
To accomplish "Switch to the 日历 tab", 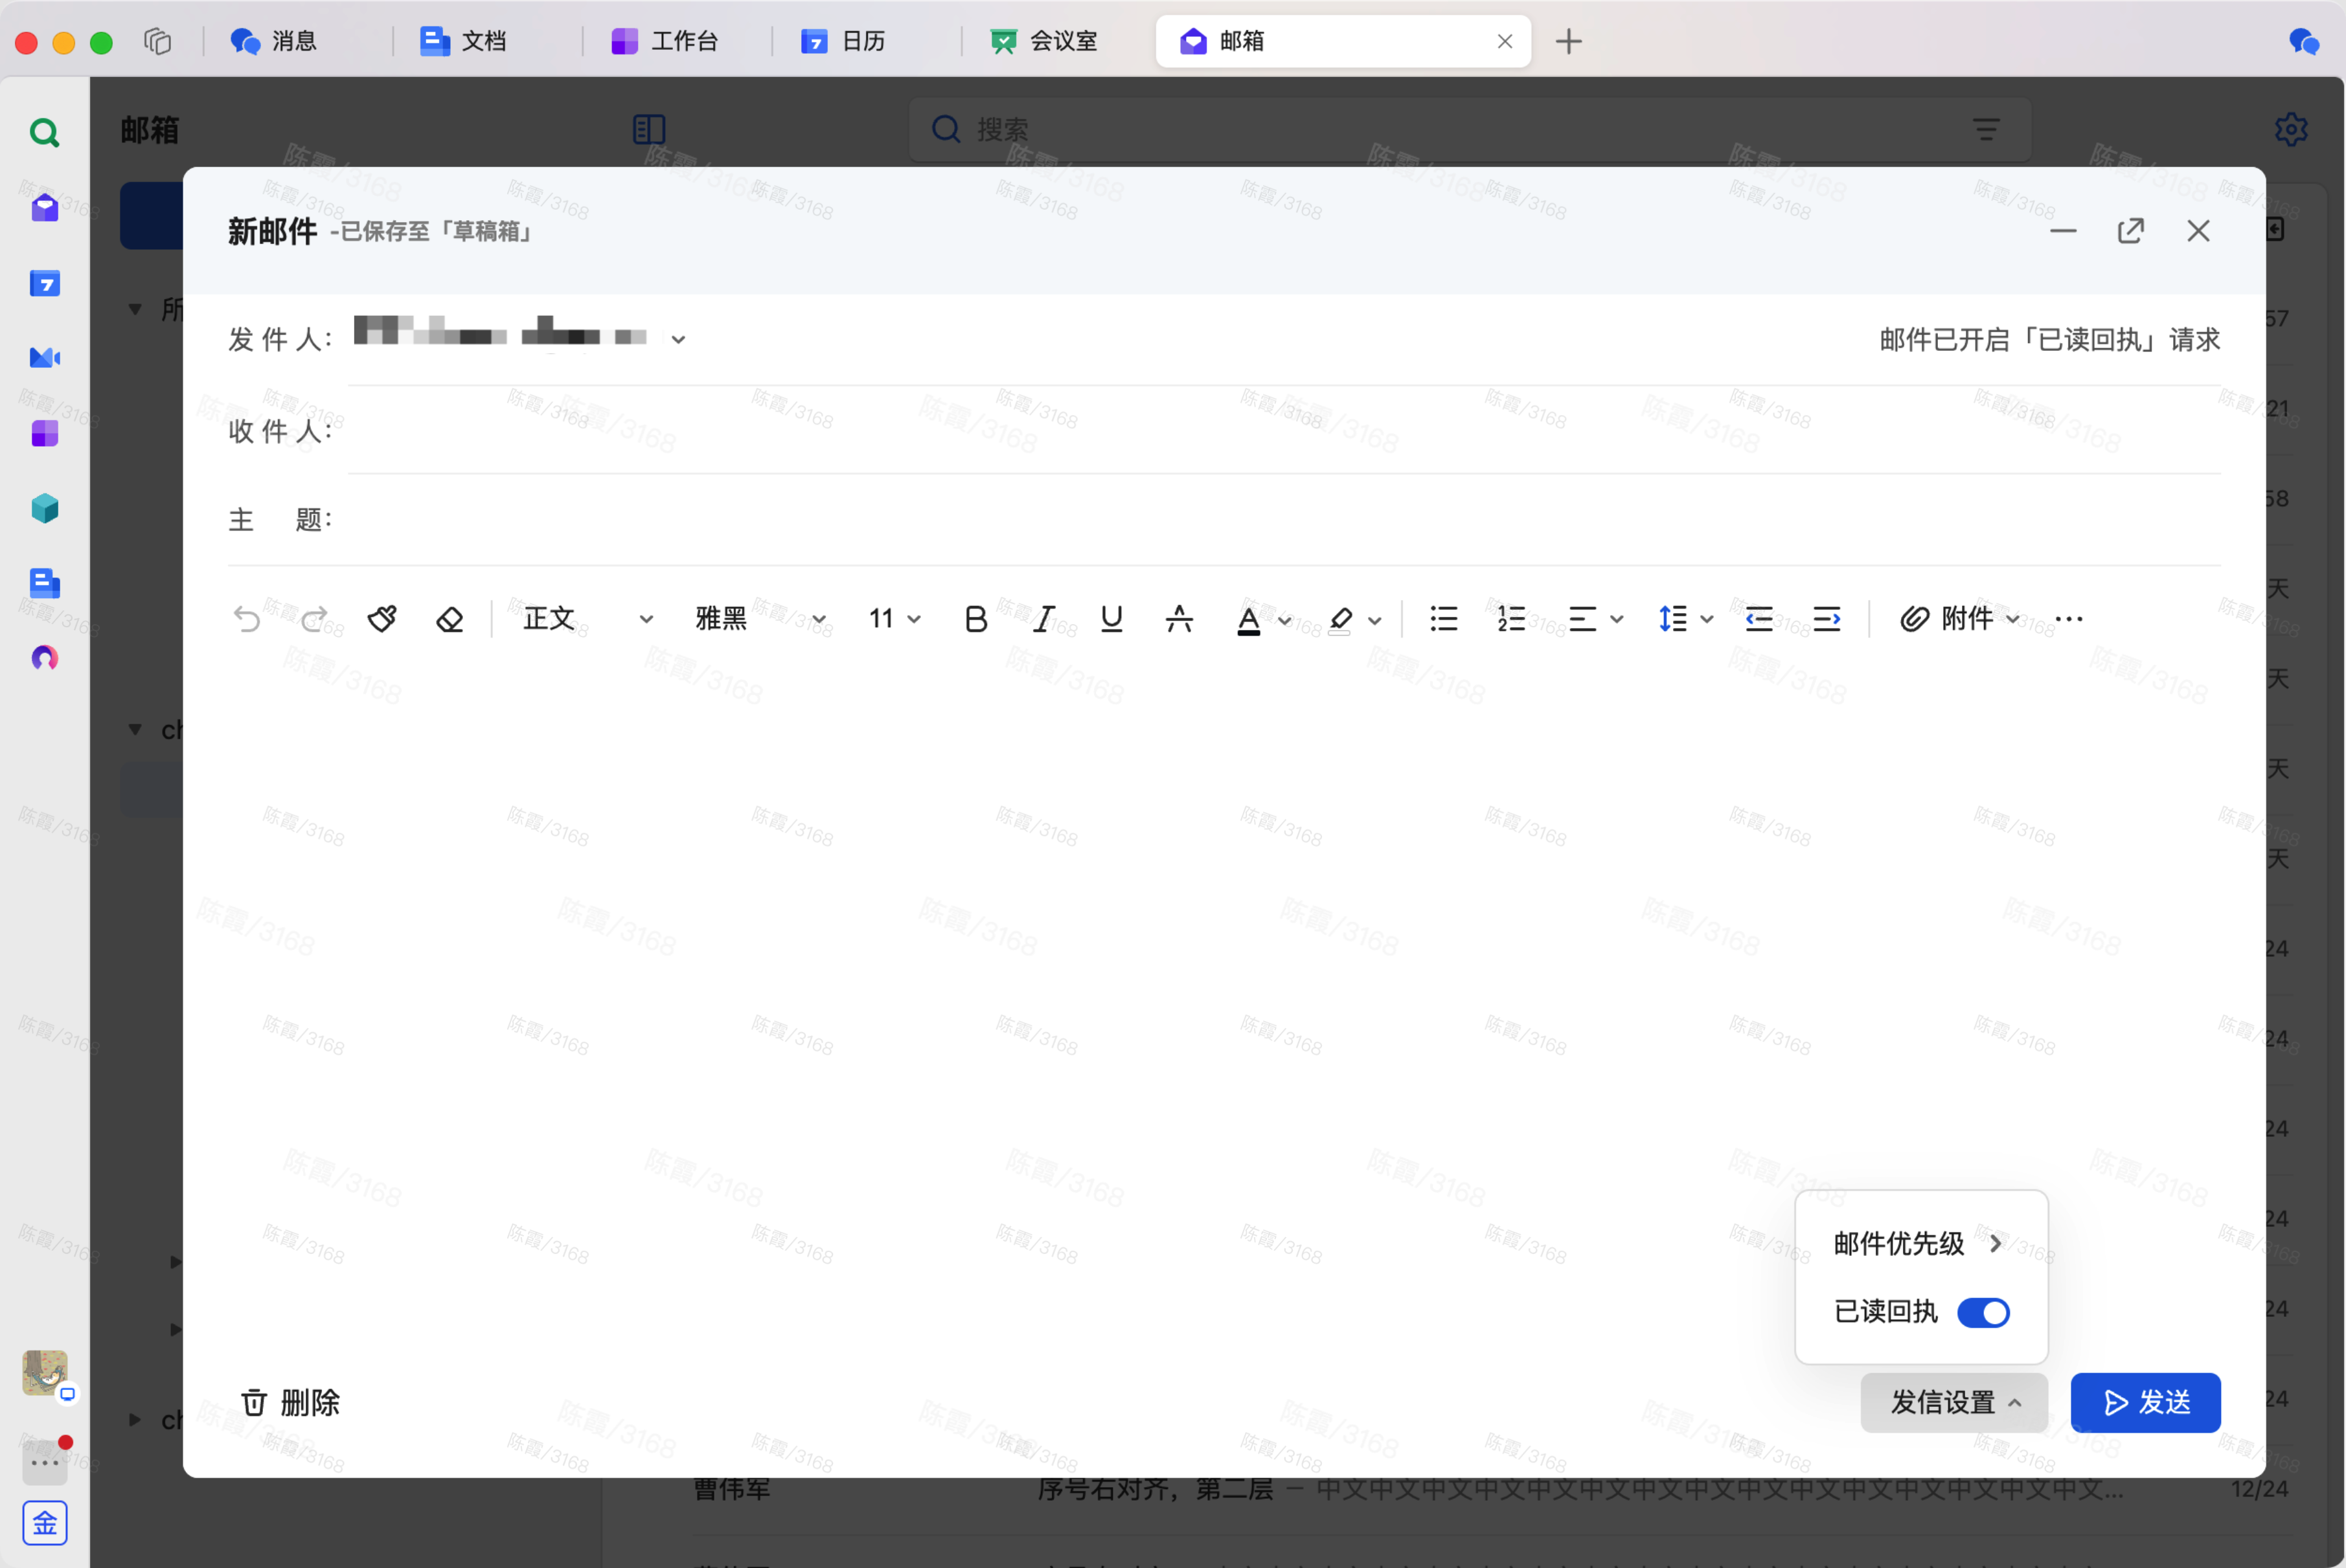I will (x=843, y=41).
